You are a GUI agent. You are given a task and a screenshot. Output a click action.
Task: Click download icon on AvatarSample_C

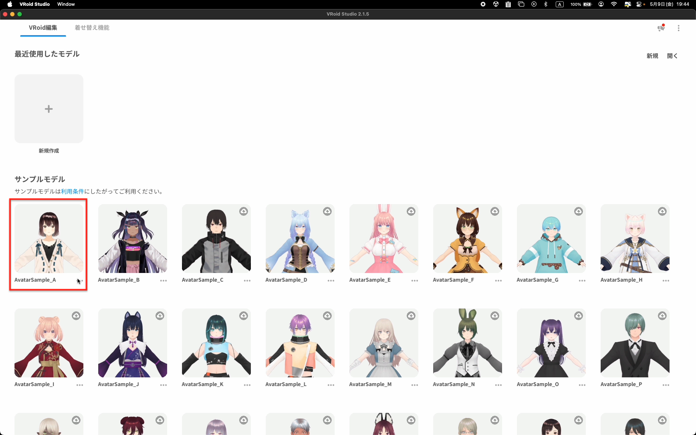(x=244, y=211)
